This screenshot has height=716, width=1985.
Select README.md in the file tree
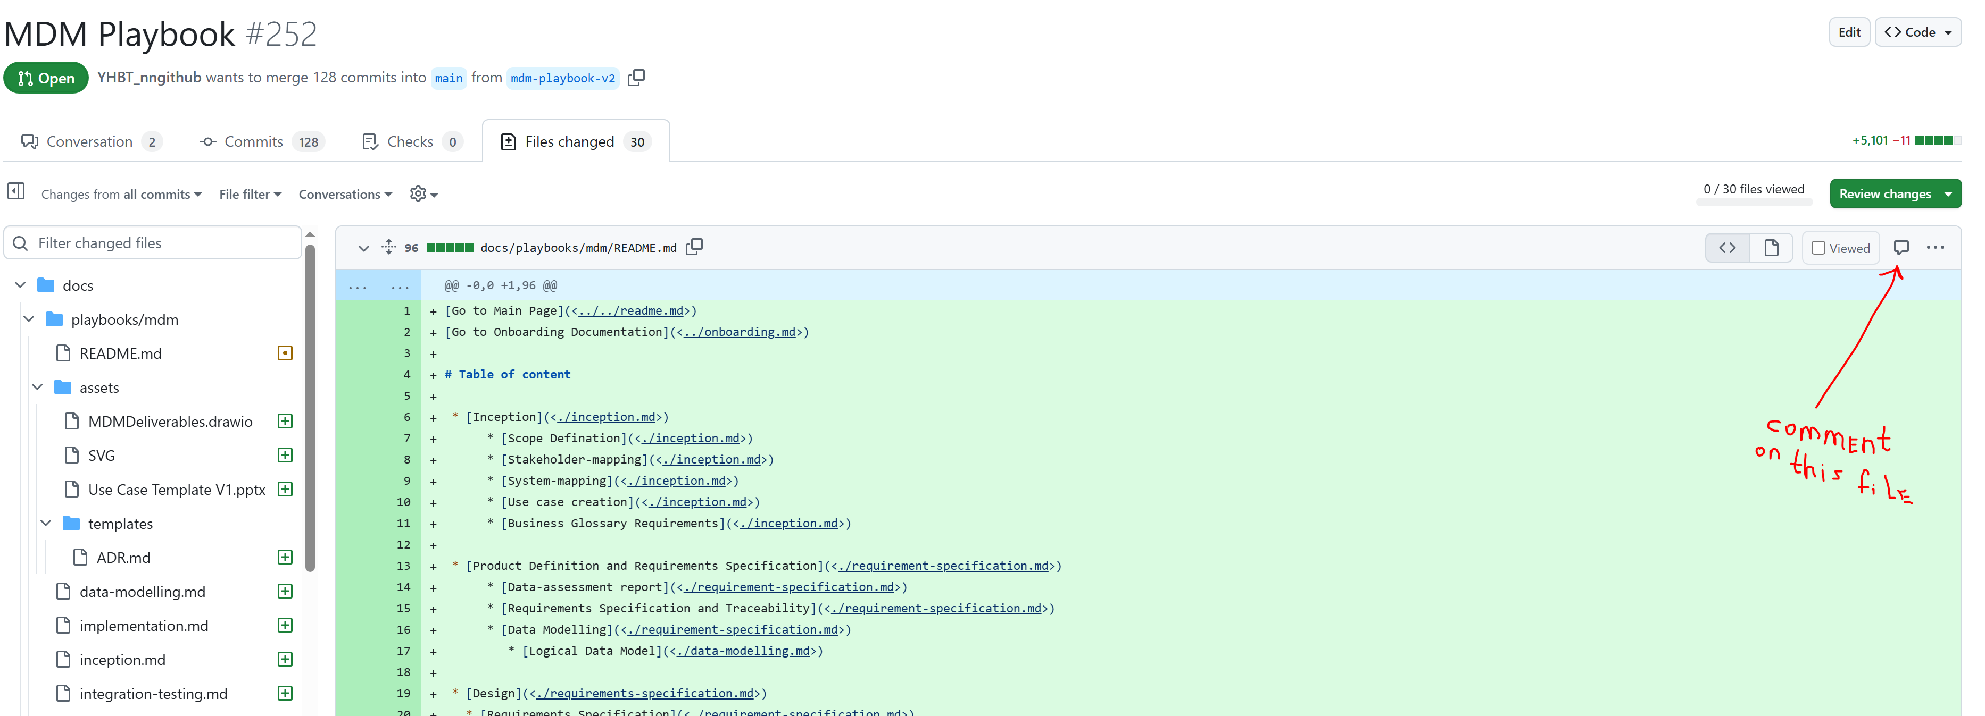point(120,353)
